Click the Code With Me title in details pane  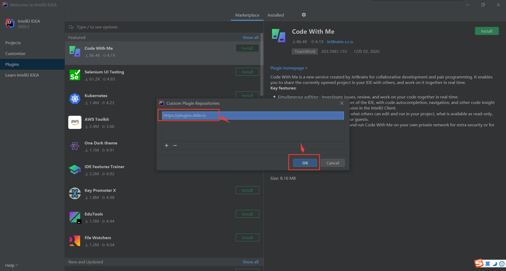coord(313,32)
